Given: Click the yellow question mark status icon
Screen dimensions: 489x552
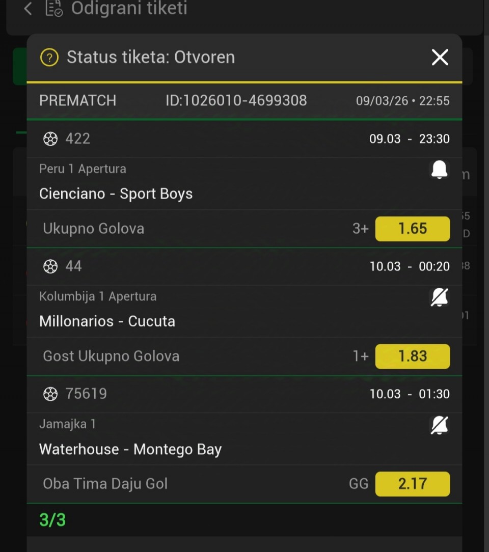Looking at the screenshot, I should [49, 57].
